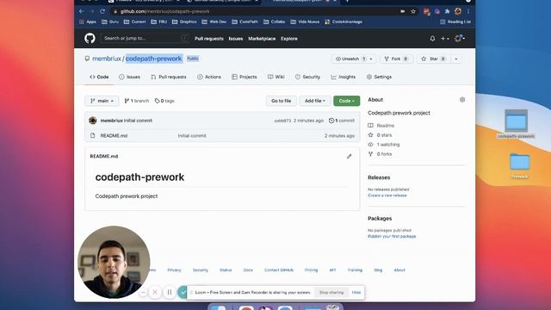Open the CodeAdvantage bookmark
551x310 pixels.
tap(344, 22)
